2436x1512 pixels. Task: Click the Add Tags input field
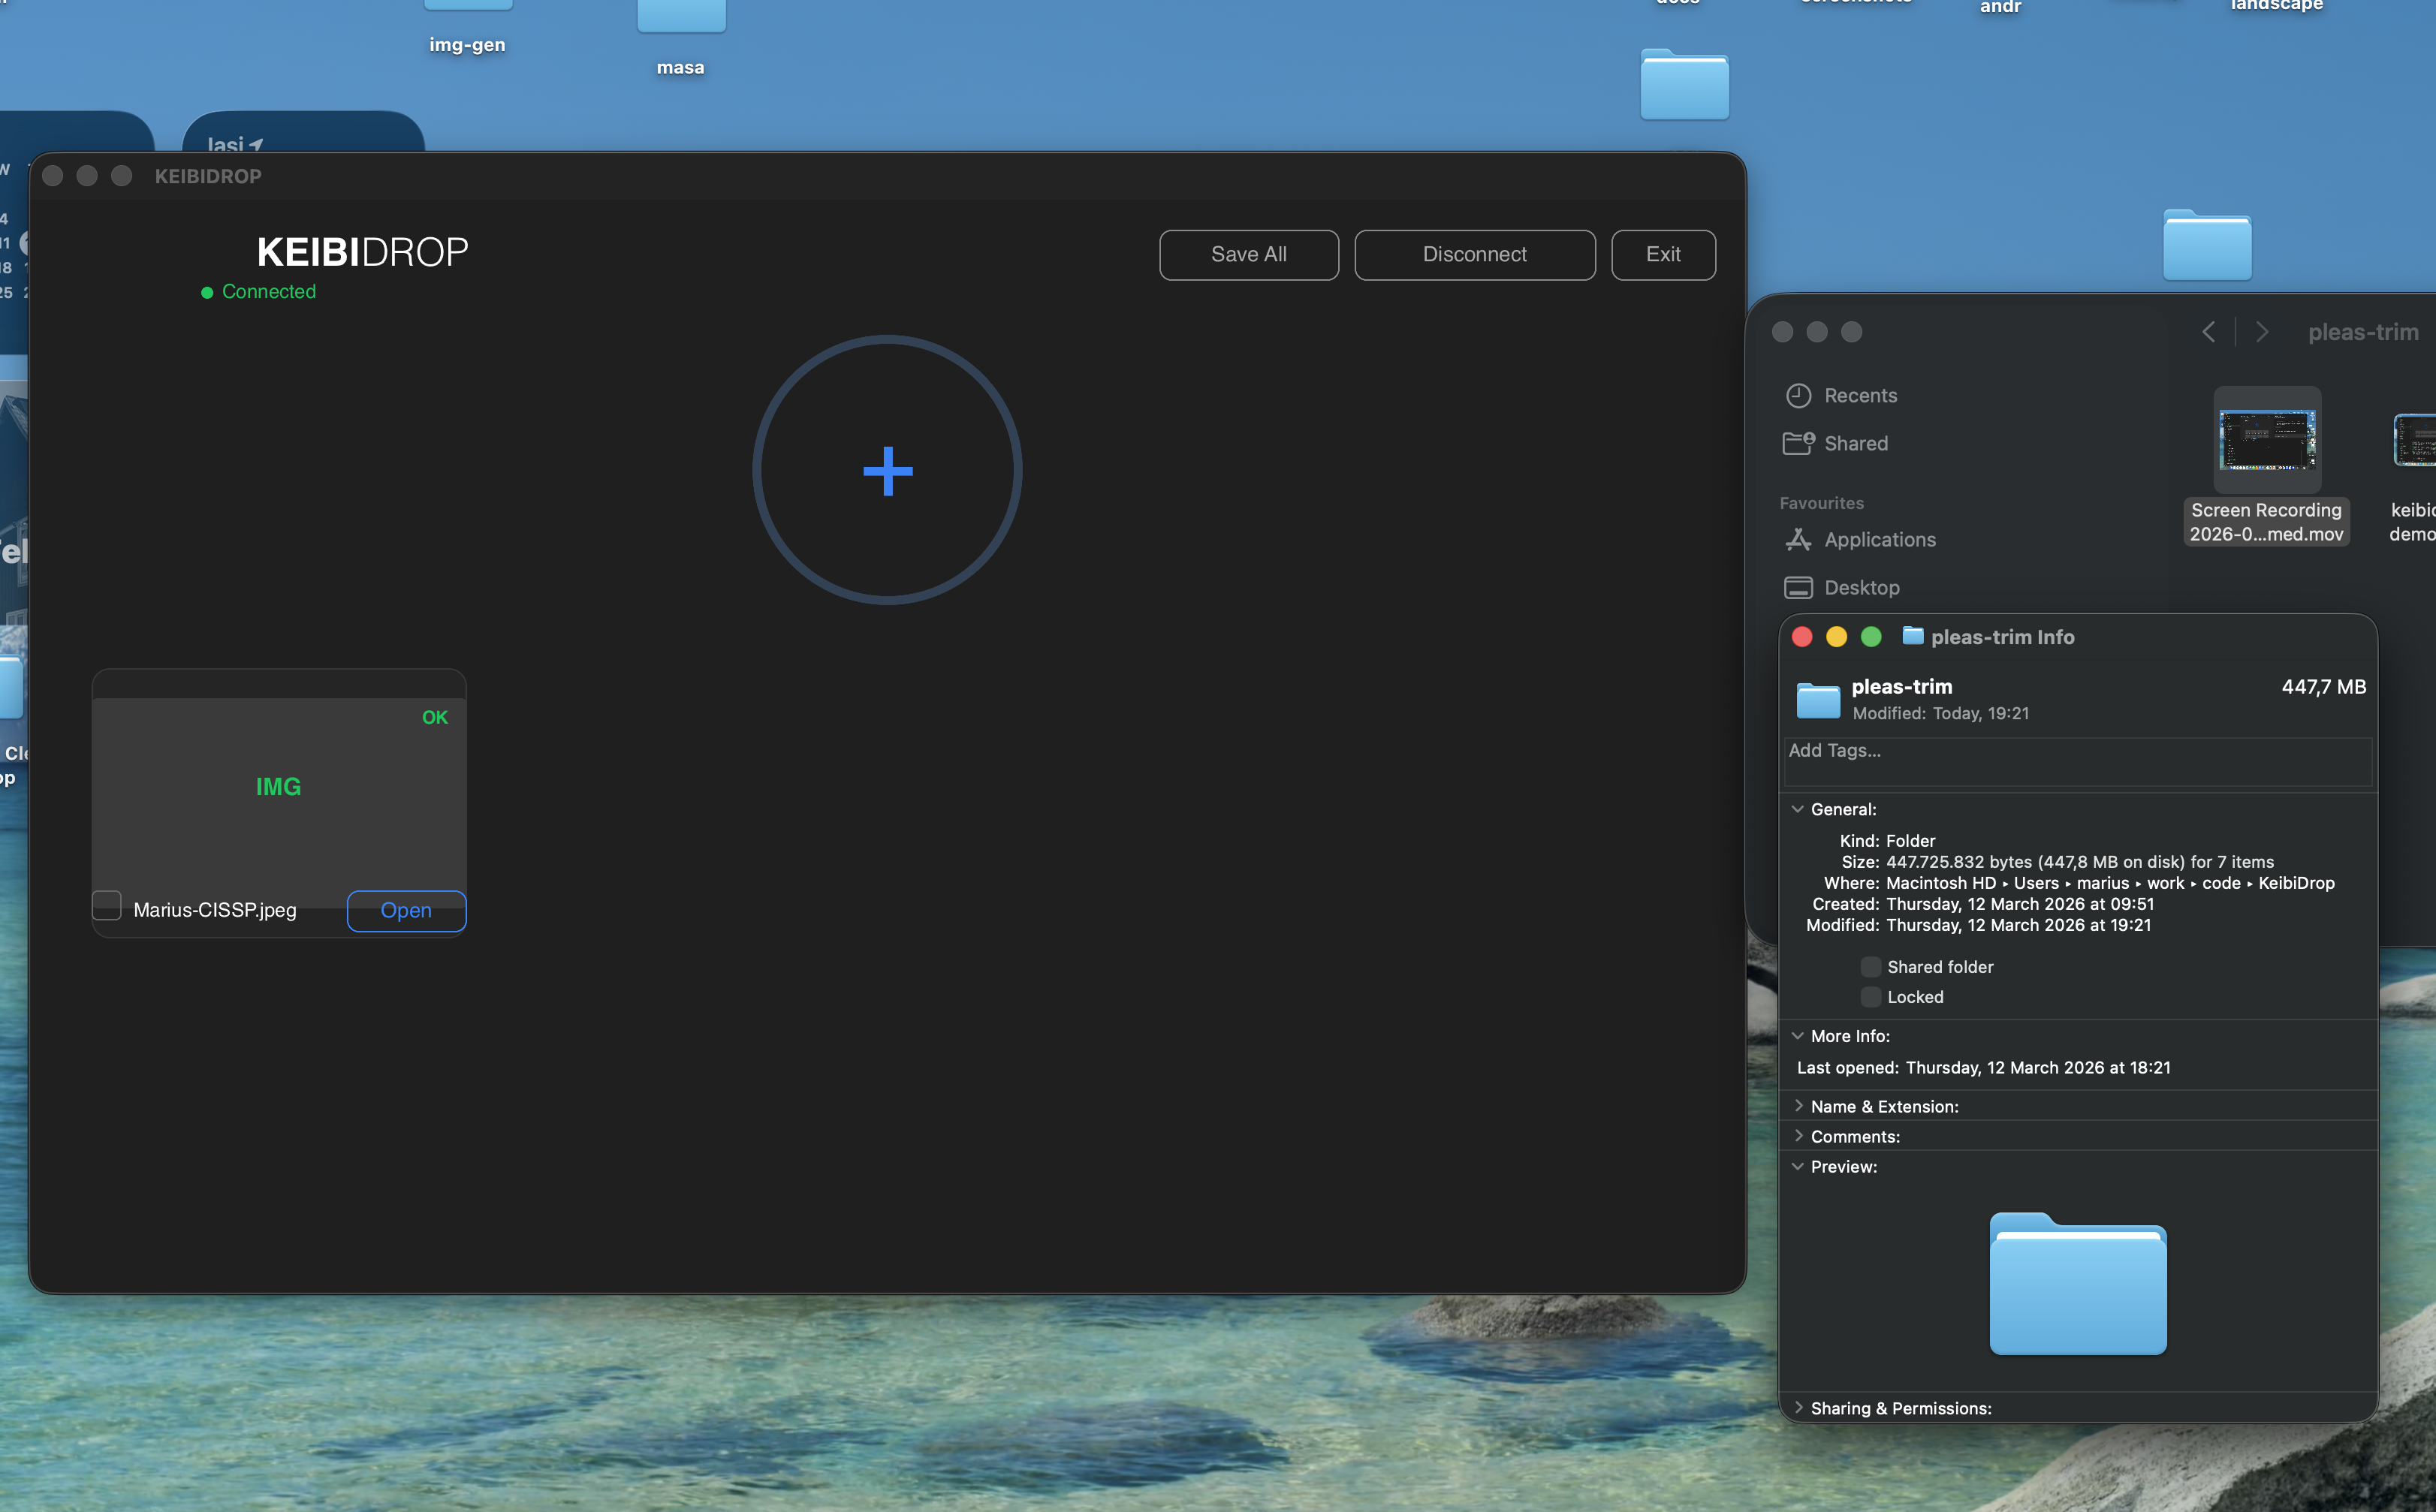click(x=2076, y=761)
